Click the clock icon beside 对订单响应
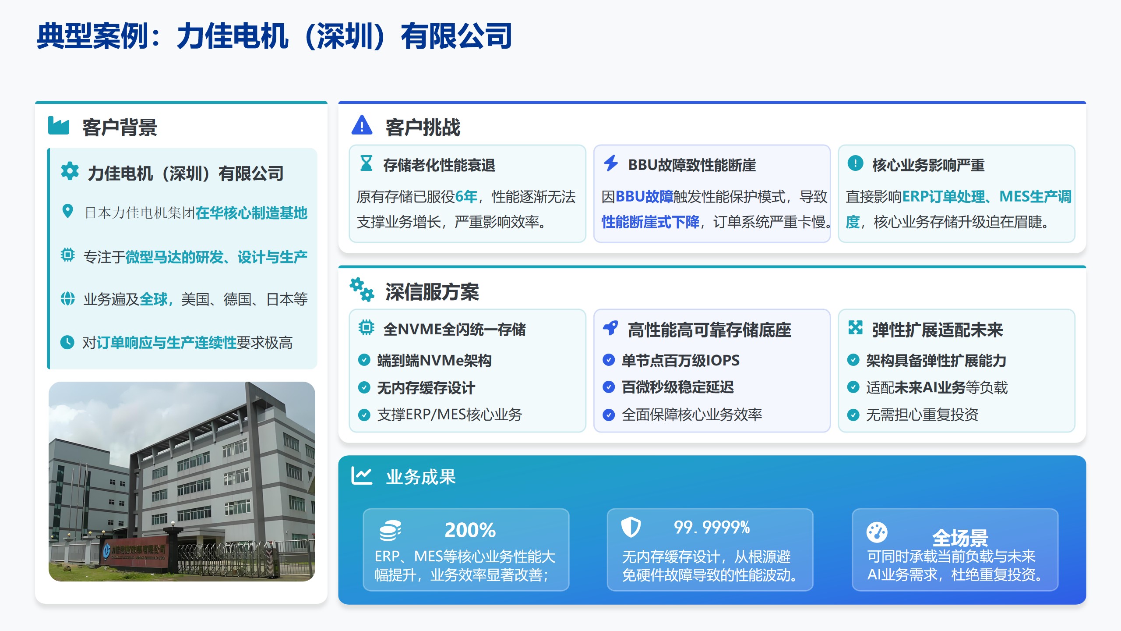The image size is (1121, 631). [x=67, y=342]
